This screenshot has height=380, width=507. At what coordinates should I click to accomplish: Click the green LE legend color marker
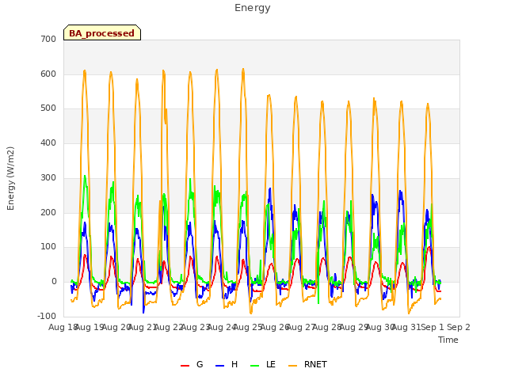point(255,366)
